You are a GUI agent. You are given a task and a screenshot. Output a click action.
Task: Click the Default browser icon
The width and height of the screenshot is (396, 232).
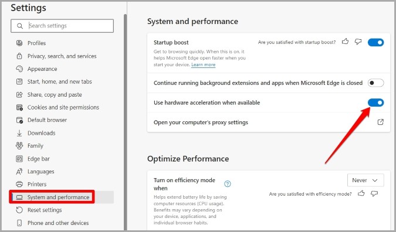pos(19,120)
